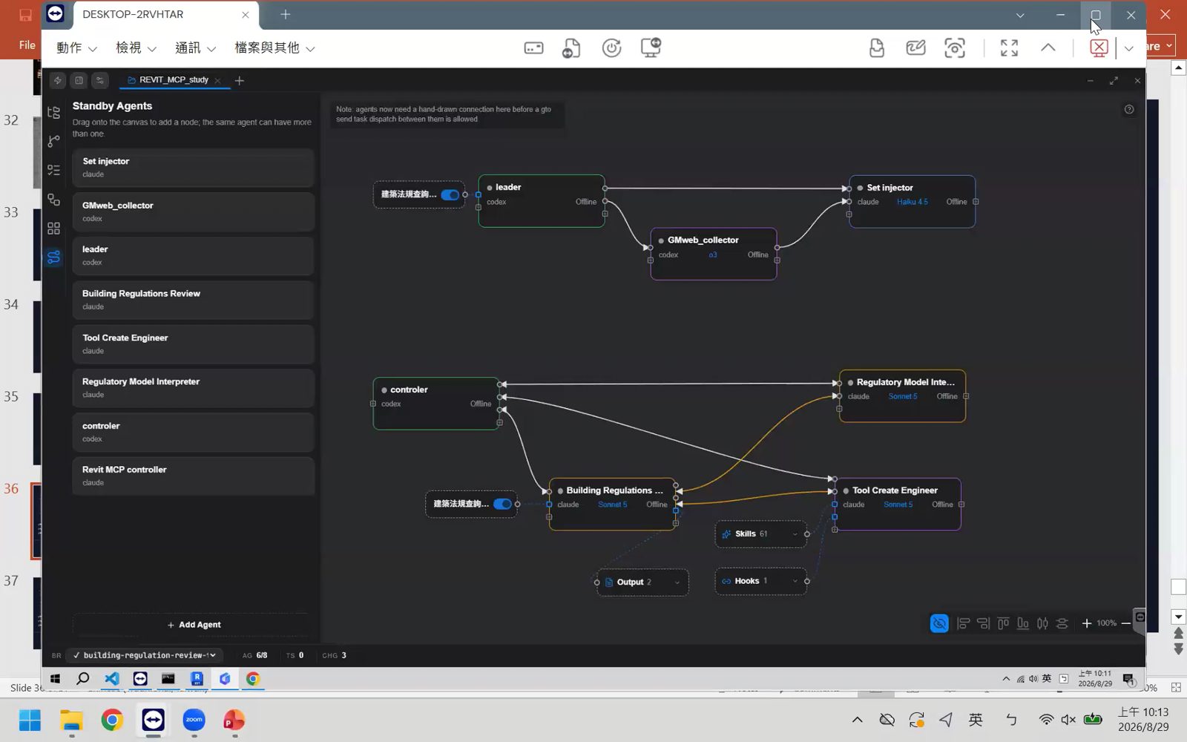This screenshot has width=1187, height=742.
Task: Open Zoom from the Windows taskbar
Action: (194, 720)
